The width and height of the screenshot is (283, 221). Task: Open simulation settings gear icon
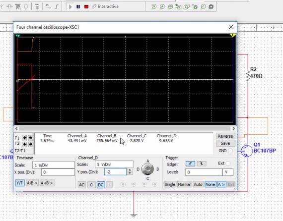[211, 7]
